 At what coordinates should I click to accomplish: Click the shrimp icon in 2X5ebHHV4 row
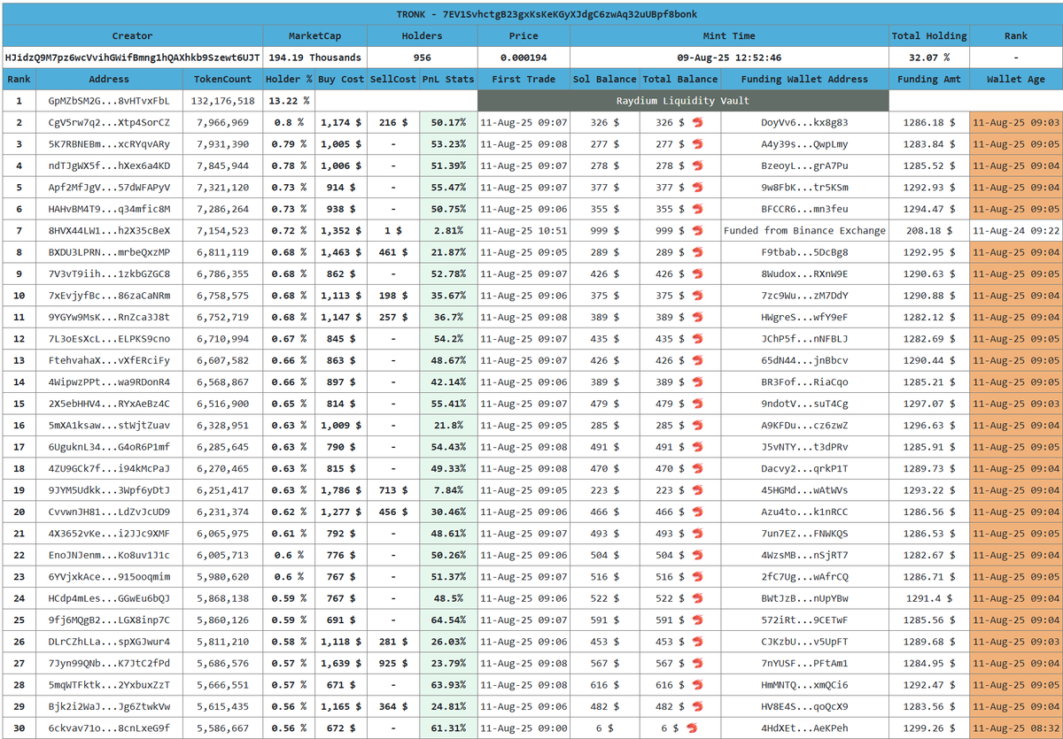[697, 404]
